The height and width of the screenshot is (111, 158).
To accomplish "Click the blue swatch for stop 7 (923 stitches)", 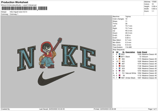I will coord(120,68).
